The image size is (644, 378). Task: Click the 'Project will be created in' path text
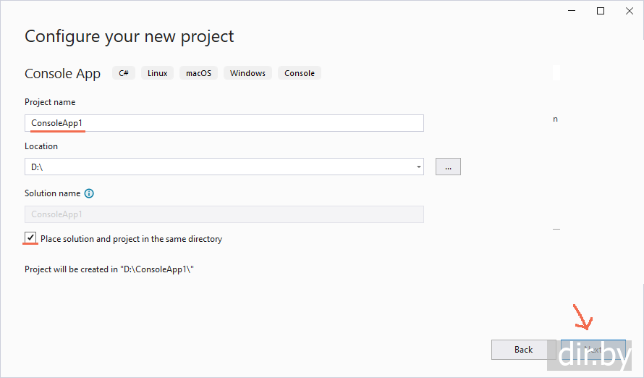[110, 269]
